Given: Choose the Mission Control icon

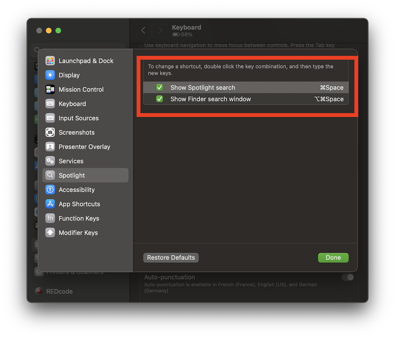Looking at the screenshot, I should [50, 89].
